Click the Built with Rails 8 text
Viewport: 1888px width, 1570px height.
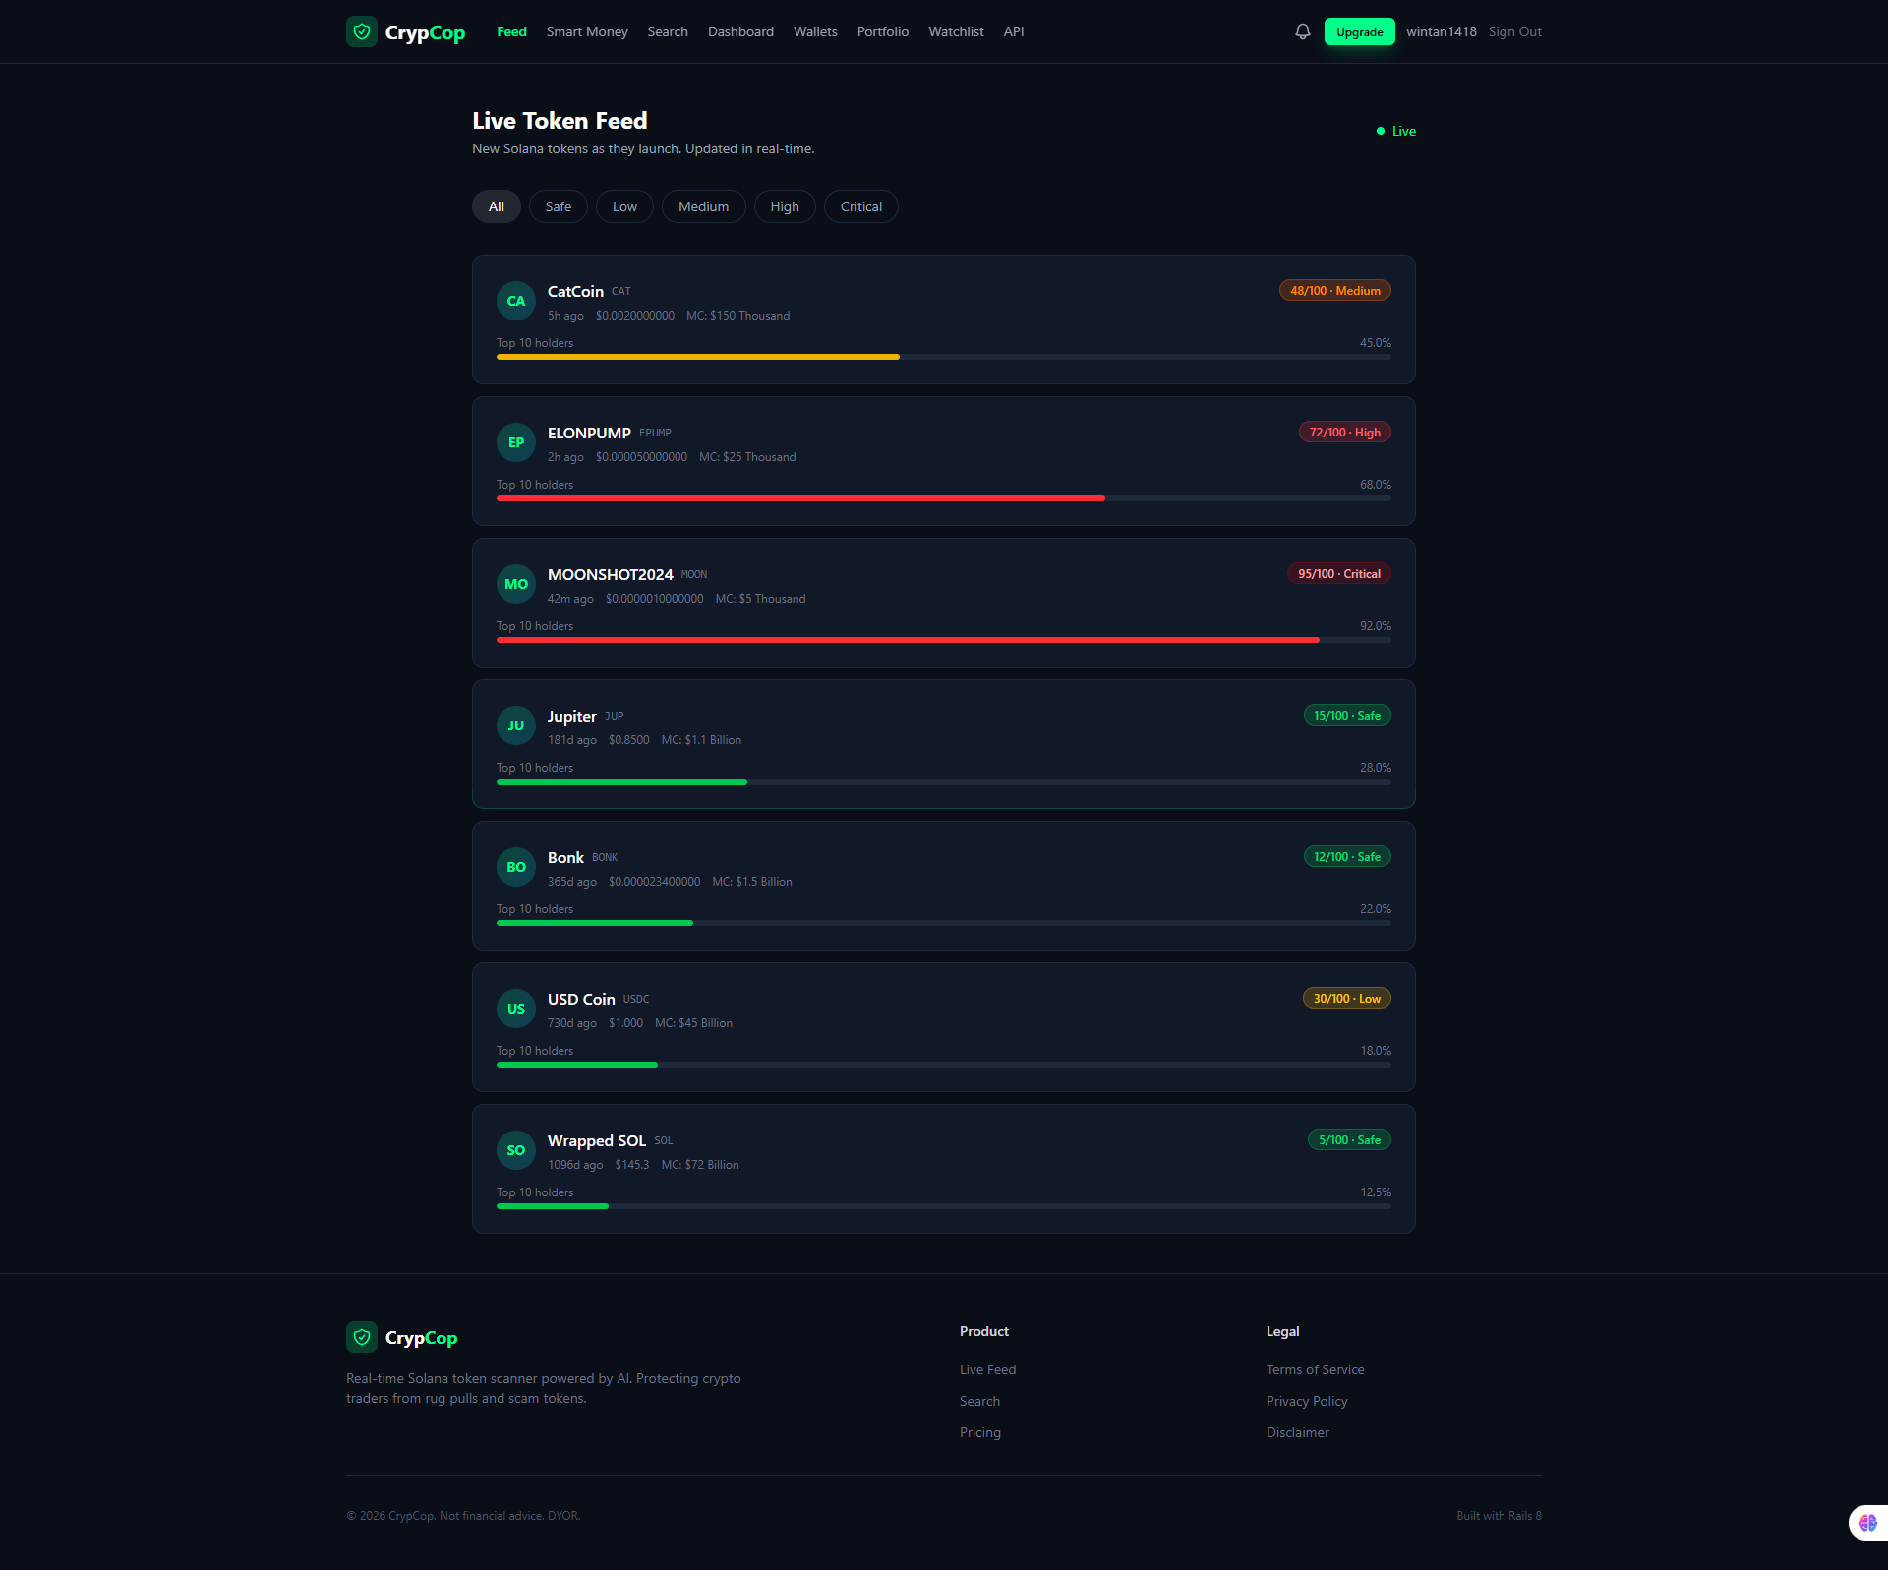click(x=1499, y=1516)
